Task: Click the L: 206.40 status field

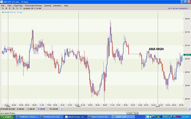Action: pyautogui.click(x=31, y=109)
